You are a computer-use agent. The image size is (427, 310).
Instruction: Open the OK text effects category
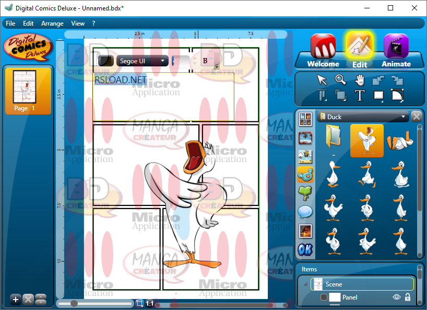(x=305, y=249)
